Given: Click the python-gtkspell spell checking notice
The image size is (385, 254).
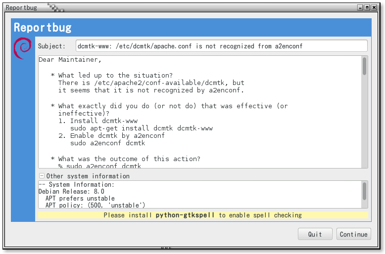Looking at the screenshot, I should click(203, 215).
